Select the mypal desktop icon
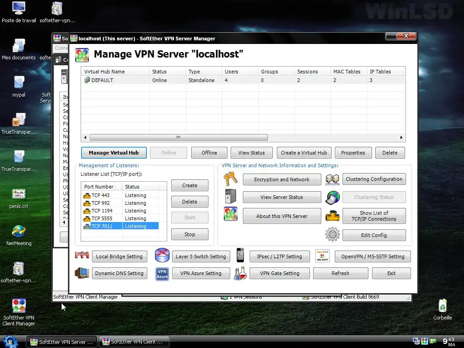464x348 pixels. tap(19, 87)
